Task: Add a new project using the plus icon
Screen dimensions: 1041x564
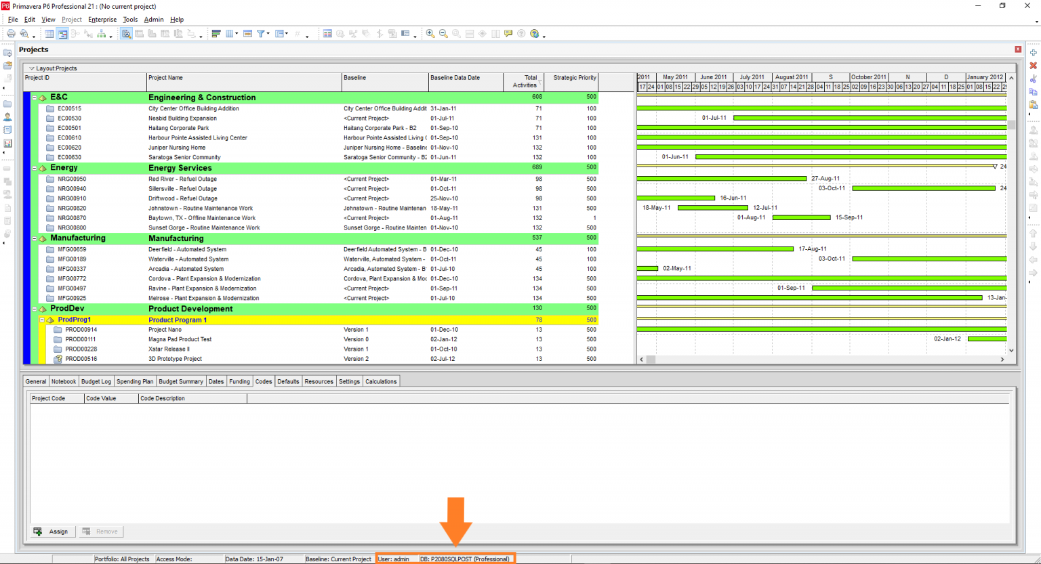Action: (x=1033, y=51)
